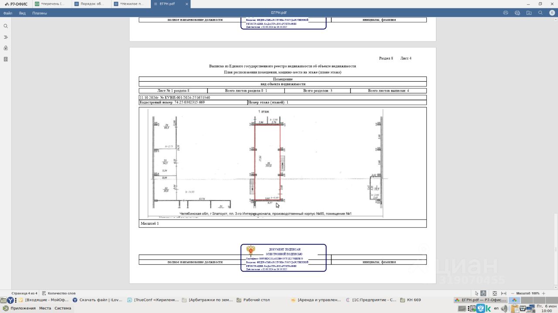Open the navigation headings panel icon

pyautogui.click(x=6, y=37)
